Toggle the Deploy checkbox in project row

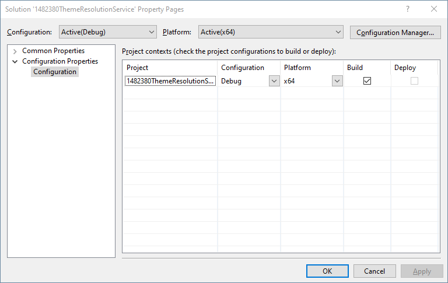tap(414, 81)
